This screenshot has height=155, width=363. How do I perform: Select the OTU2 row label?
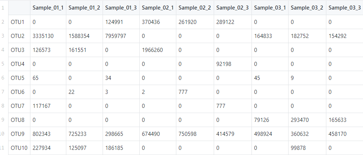19,36
